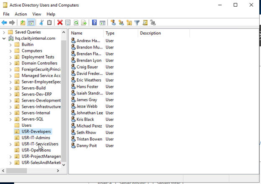Click the Find objects toolbar icon
This screenshot has height=184, width=261.
click(x=145, y=23)
